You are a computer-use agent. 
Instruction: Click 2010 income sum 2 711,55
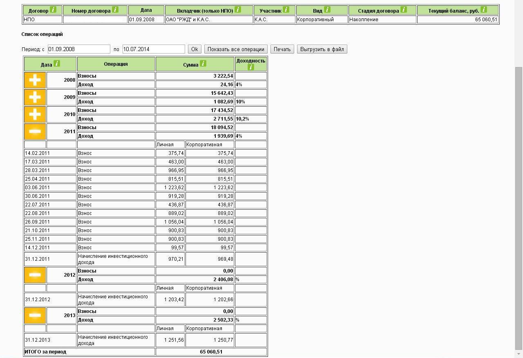[223, 119]
